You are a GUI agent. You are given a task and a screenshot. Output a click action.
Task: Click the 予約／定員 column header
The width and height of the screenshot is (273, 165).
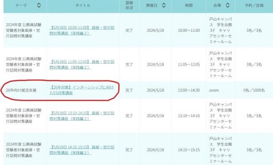point(254,5)
